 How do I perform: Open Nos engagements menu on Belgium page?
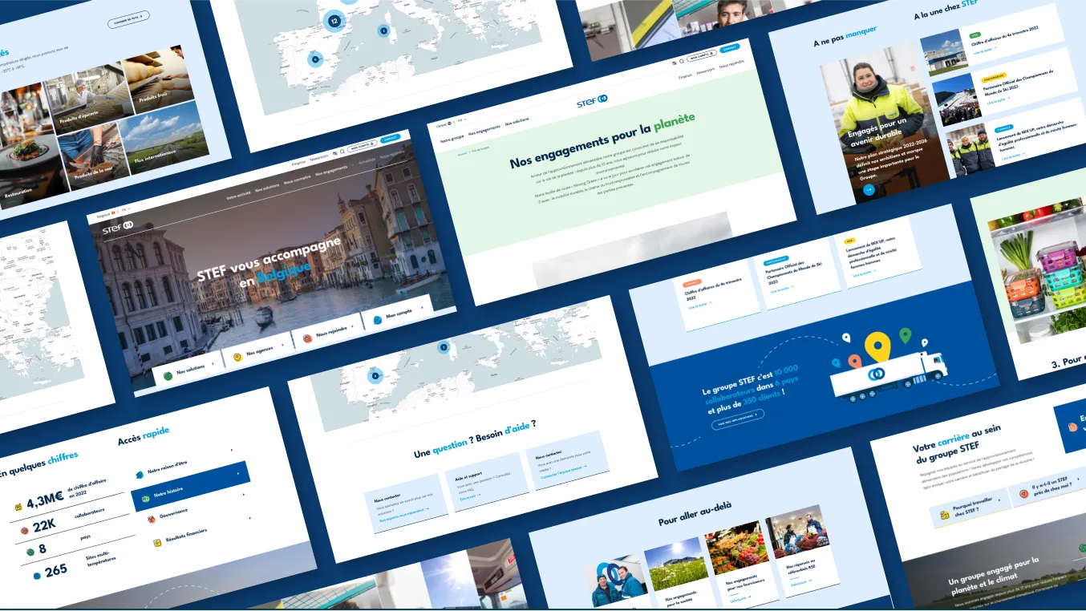pyautogui.click(x=333, y=170)
